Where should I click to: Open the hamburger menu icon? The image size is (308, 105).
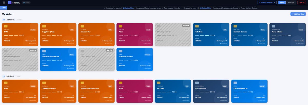(4, 3)
